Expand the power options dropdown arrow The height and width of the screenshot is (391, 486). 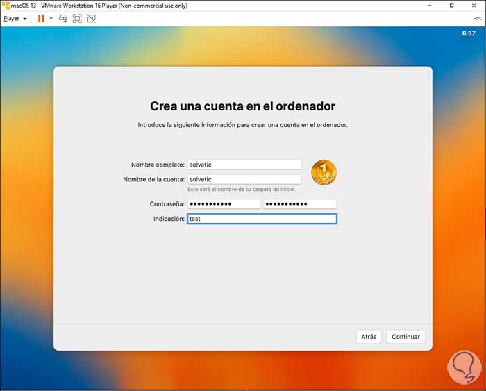coord(51,19)
